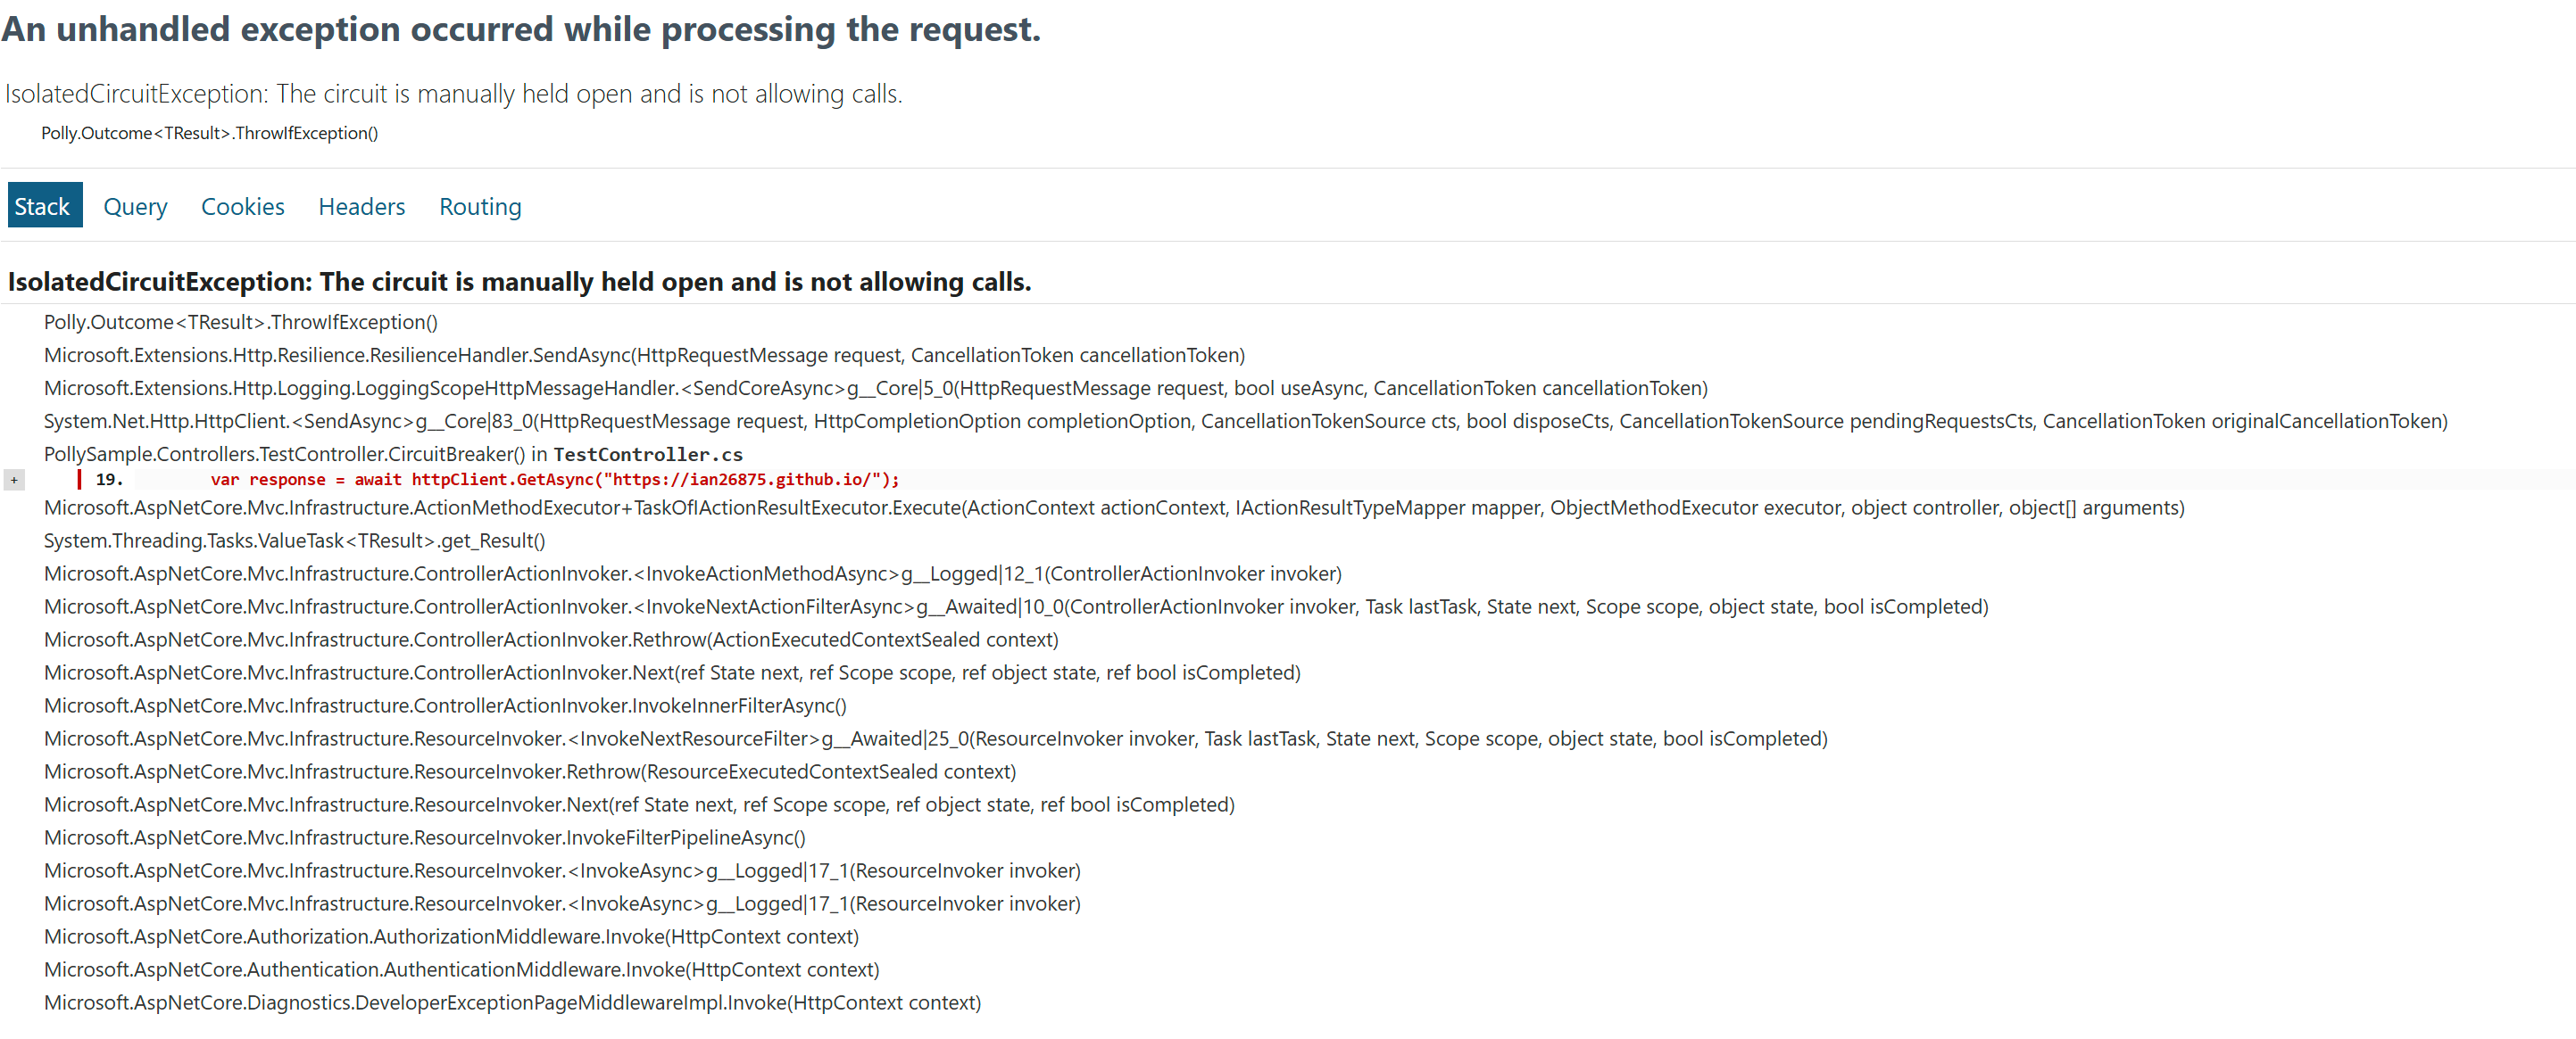The width and height of the screenshot is (2576, 1039).
Task: Select the highlighted line 19 source code
Action: coord(554,480)
